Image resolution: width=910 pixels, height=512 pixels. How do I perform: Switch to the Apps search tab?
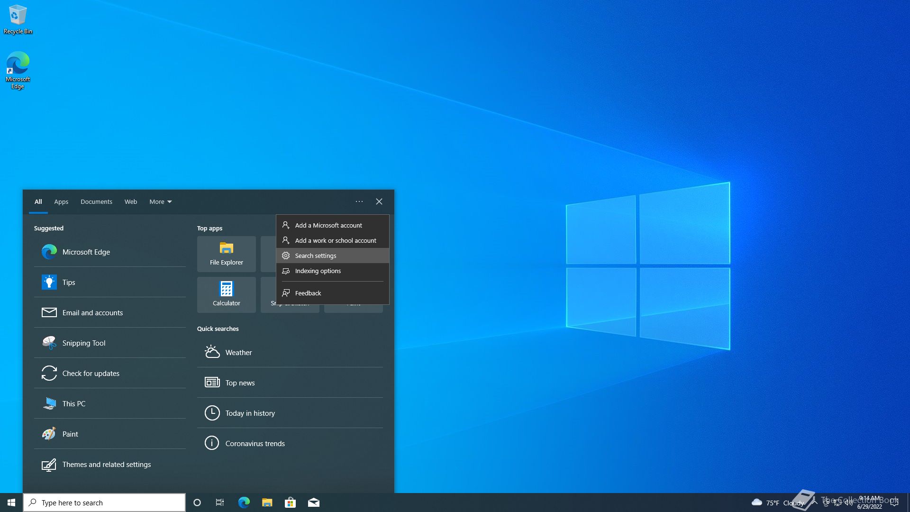coord(61,201)
